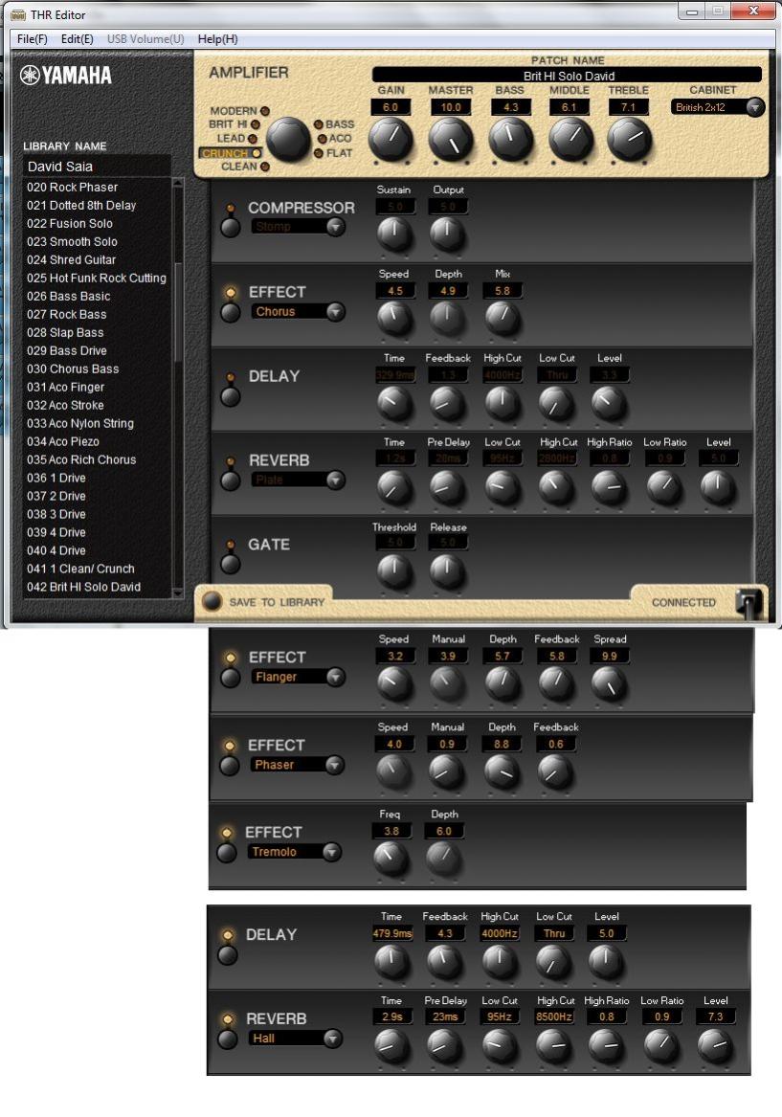This screenshot has width=782, height=1117.
Task: Select the 024 Shred Guitar patch
Action: 71,260
